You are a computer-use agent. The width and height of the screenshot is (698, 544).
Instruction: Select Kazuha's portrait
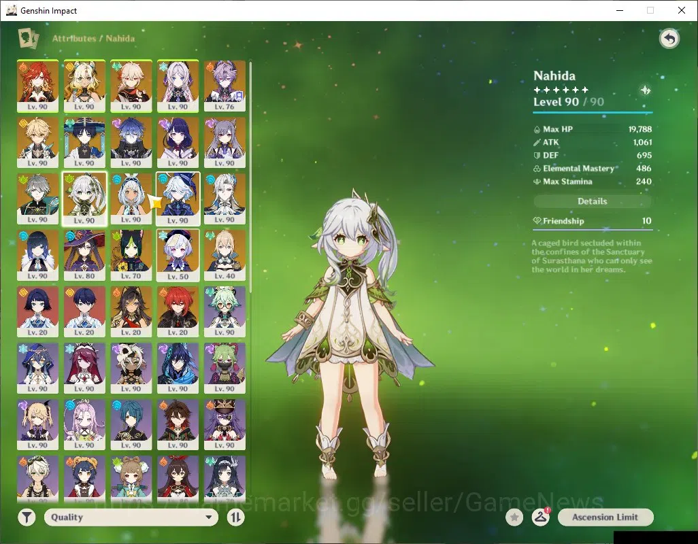(131, 86)
